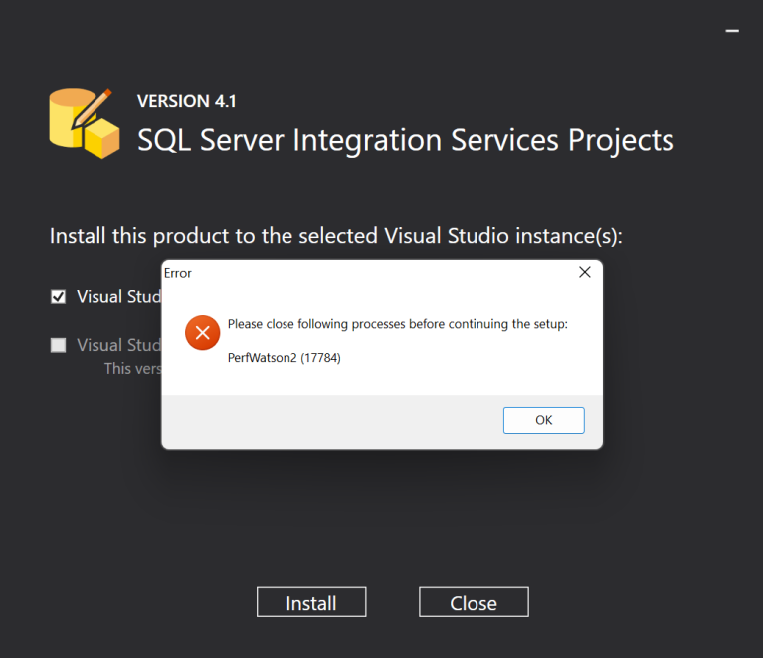Screen dimensions: 763x658
Task: Click the "Please close following processes" message
Action: point(397,324)
